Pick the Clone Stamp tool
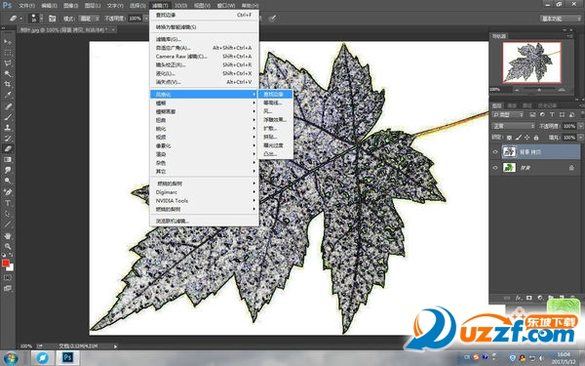 click(x=8, y=128)
